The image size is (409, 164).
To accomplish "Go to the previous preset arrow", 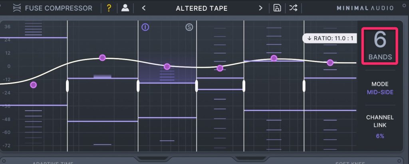I will [144, 8].
